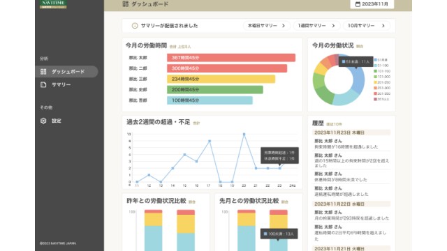Click the first stacked bar in 先月 comparison

247,231
